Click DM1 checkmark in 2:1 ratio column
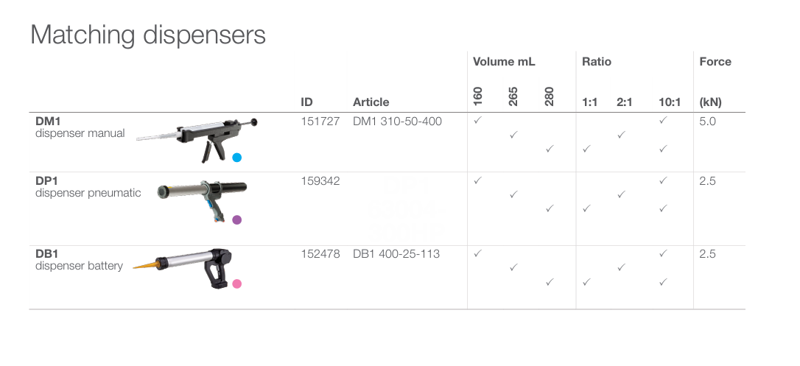 [622, 135]
